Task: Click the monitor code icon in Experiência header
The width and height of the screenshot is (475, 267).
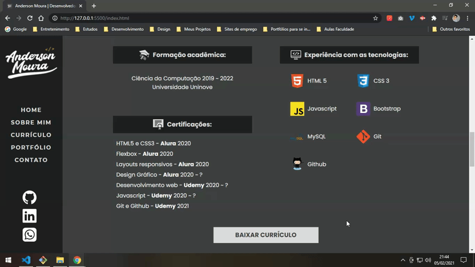Action: pyautogui.click(x=296, y=55)
